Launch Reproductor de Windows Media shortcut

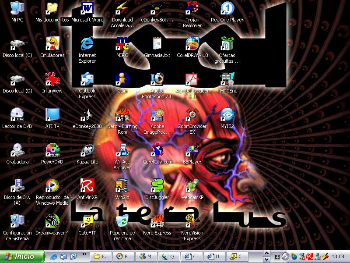coord(52,186)
